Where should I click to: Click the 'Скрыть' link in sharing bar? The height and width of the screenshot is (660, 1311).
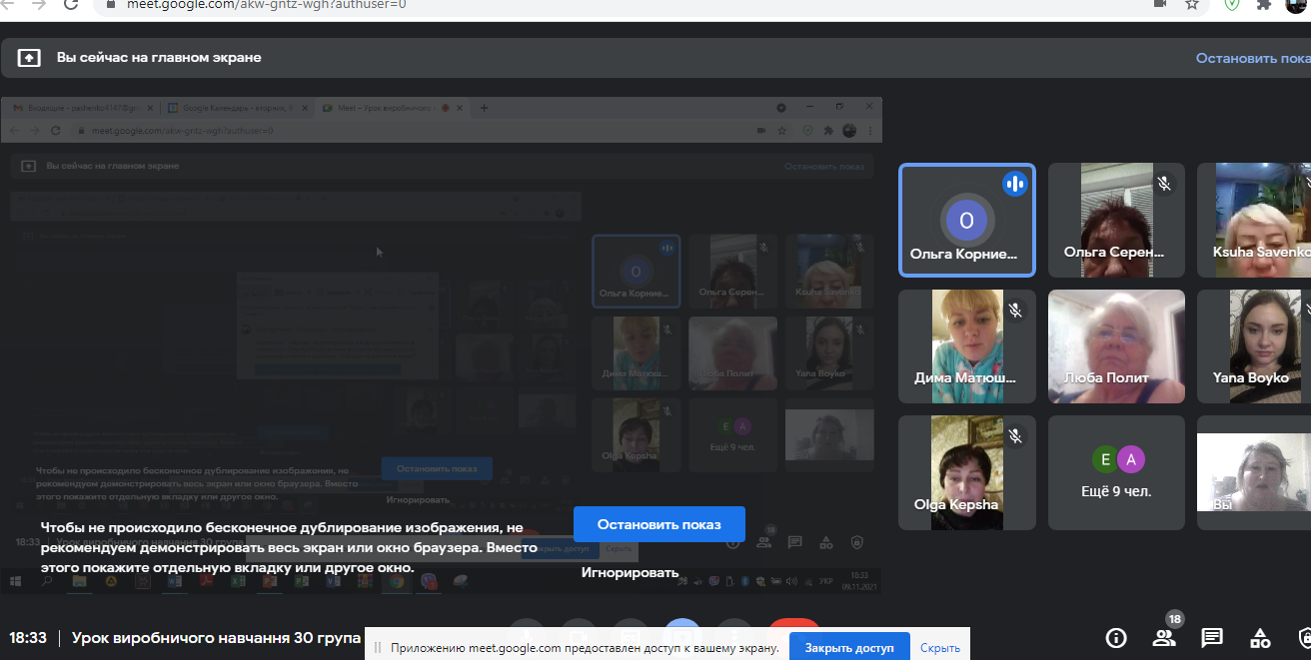(x=939, y=648)
